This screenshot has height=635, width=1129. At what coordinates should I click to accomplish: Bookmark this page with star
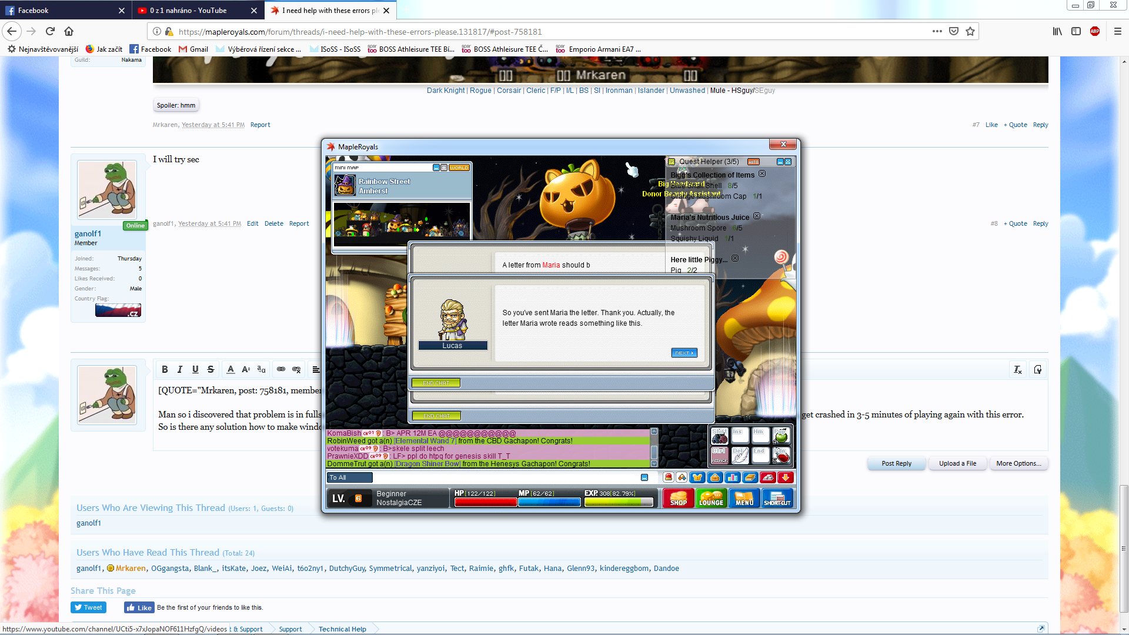point(970,31)
